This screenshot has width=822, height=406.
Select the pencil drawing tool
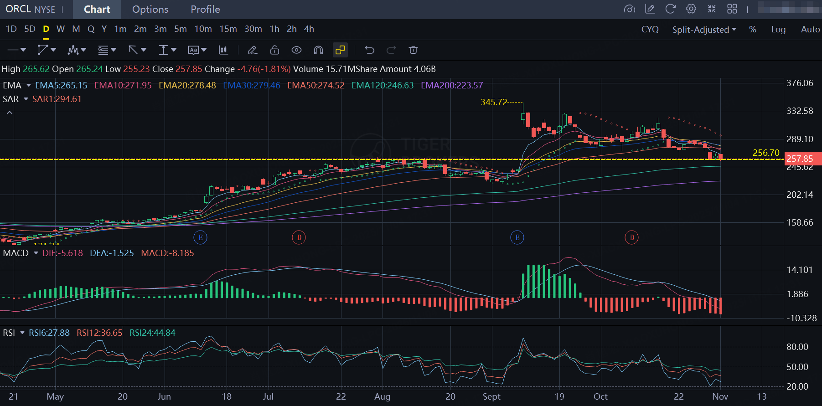252,50
